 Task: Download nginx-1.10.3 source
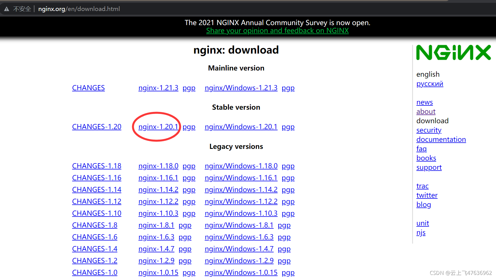coord(158,213)
